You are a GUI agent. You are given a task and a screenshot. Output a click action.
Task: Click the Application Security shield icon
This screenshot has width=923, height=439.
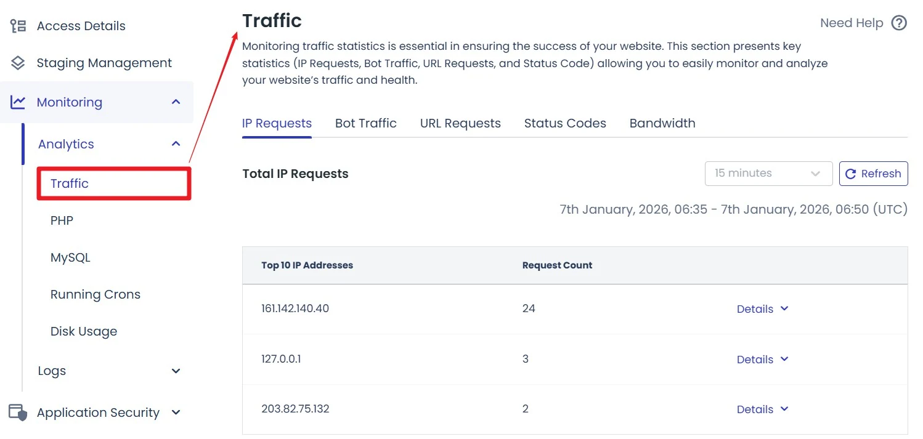(x=18, y=413)
